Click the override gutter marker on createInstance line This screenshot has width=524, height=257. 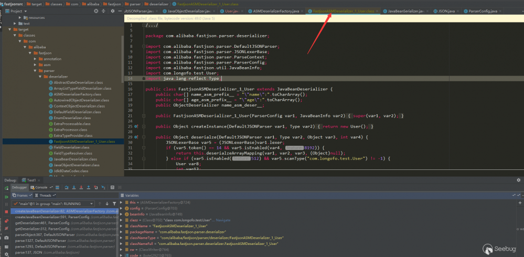[x=136, y=126]
